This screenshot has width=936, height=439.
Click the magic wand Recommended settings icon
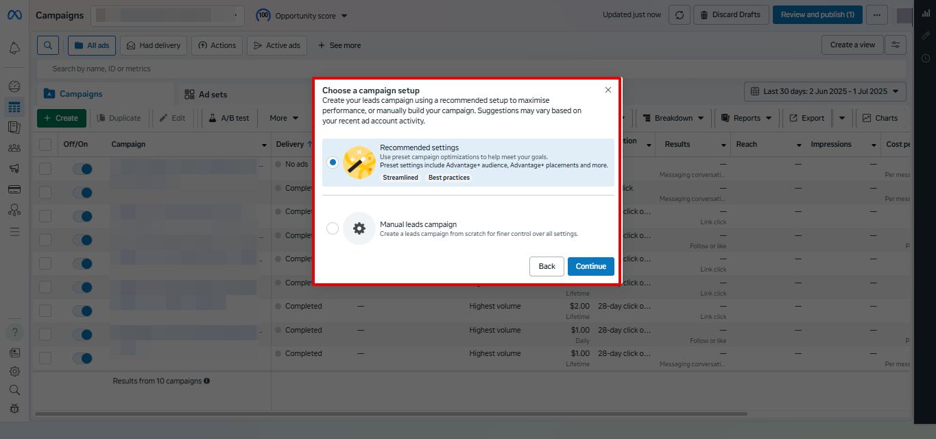tap(359, 163)
